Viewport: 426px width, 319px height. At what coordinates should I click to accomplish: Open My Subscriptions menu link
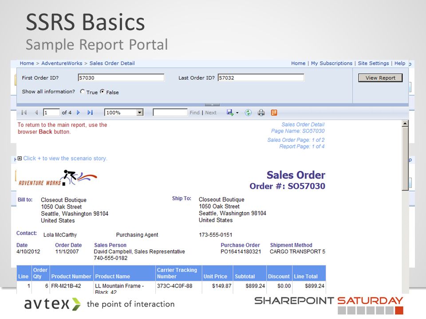click(332, 63)
